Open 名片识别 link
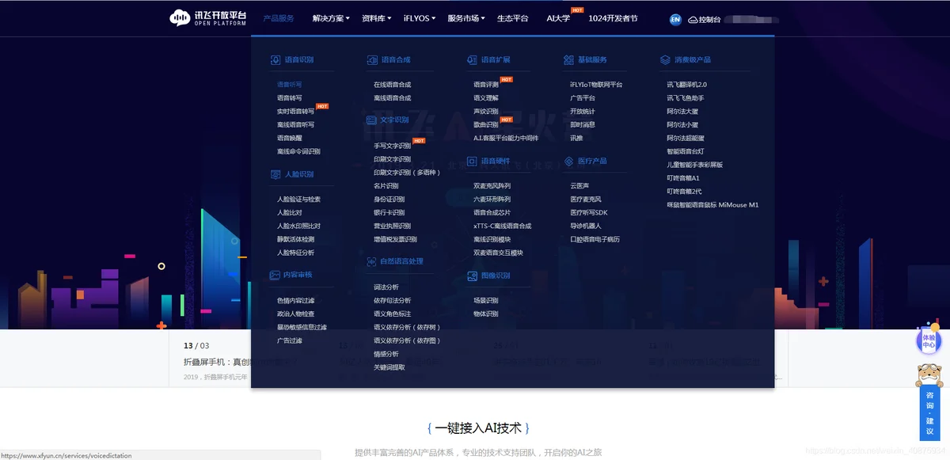The image size is (950, 460). pyautogui.click(x=386, y=186)
